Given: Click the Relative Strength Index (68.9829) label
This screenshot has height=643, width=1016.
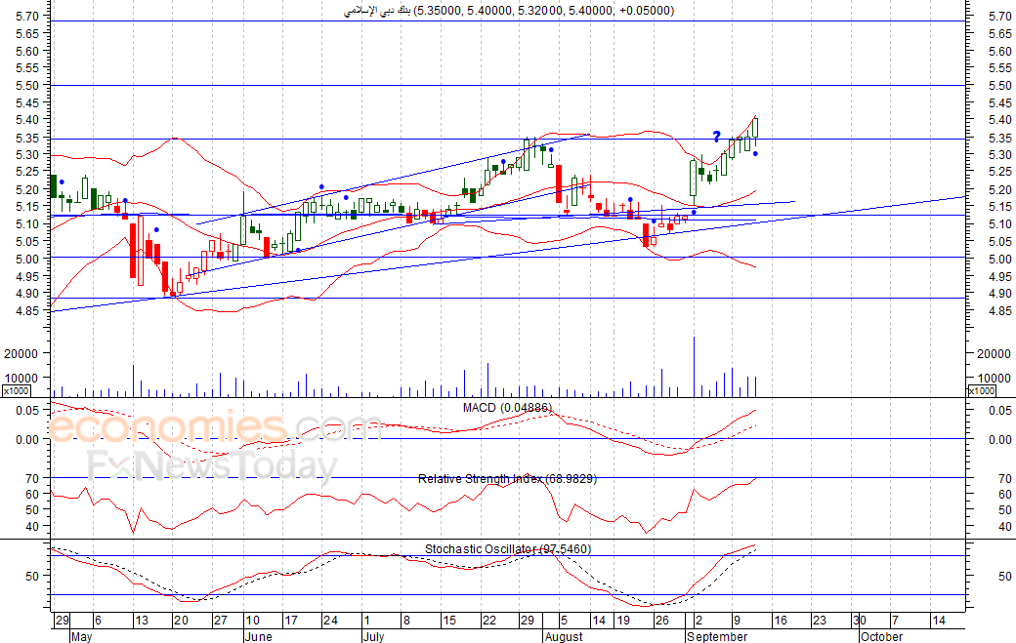Looking at the screenshot, I should [507, 479].
